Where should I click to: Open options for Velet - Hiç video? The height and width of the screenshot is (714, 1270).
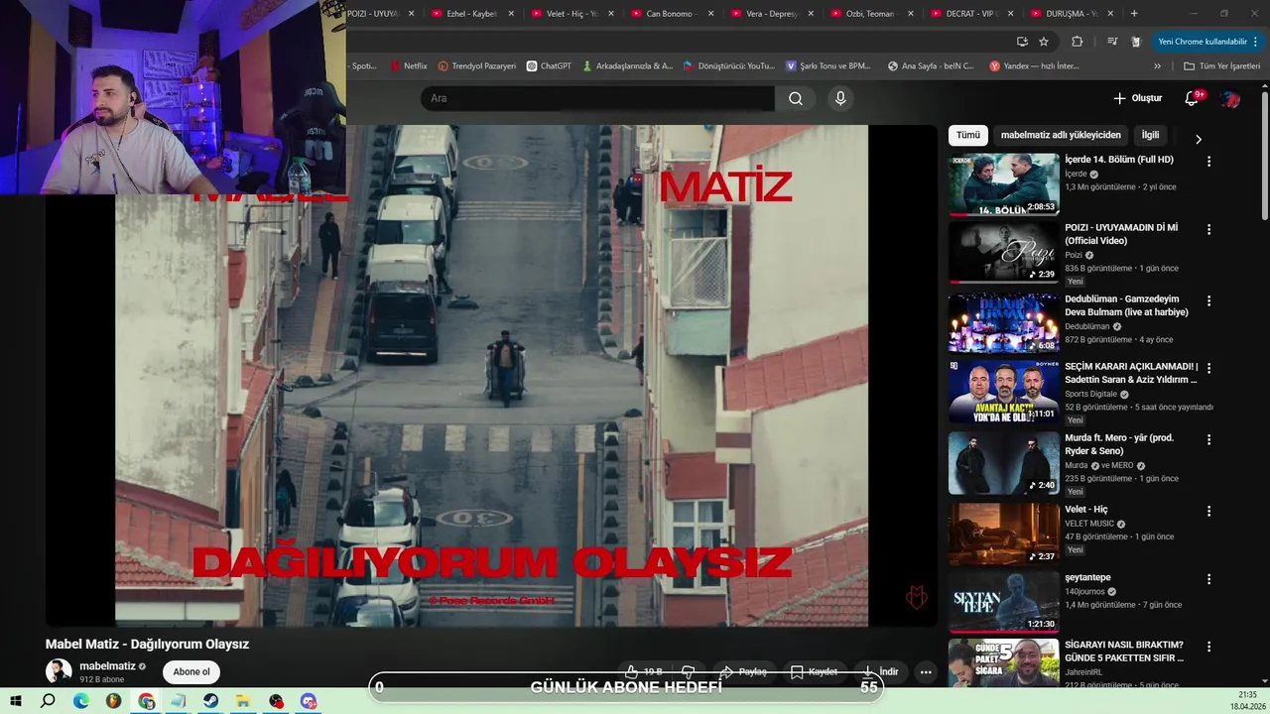point(1208,511)
